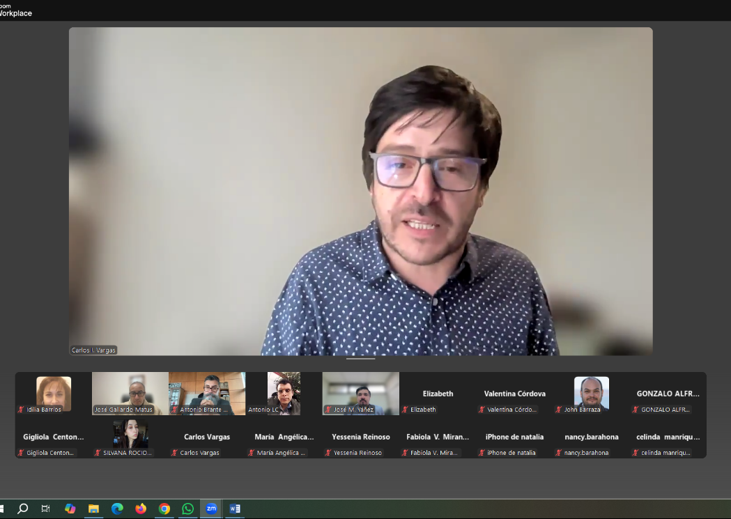This screenshot has height=519, width=731.
Task: Click large 'iPhone de natalia' display name
Action: coord(515,437)
